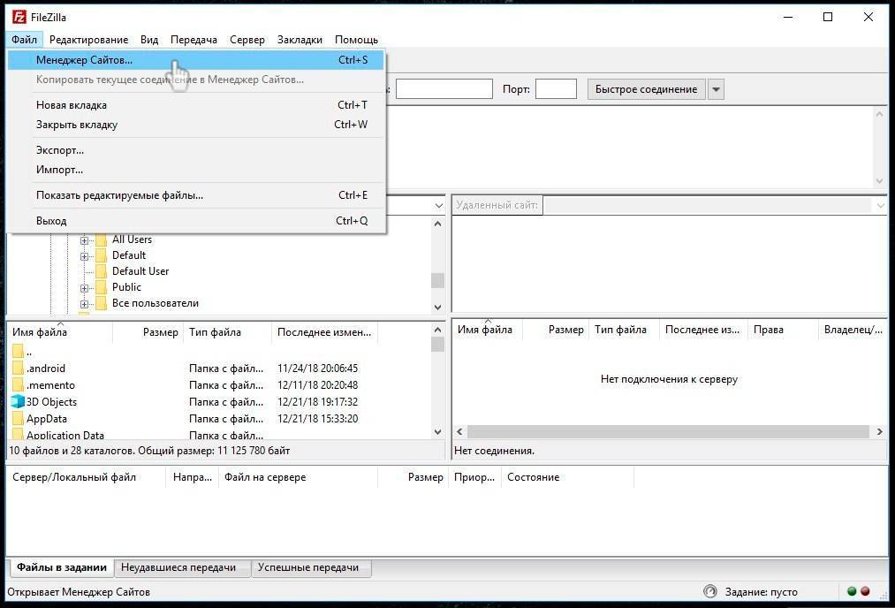The image size is (895, 608).
Task: Click the queue status icon near Задание: пусто
Action: [x=710, y=591]
